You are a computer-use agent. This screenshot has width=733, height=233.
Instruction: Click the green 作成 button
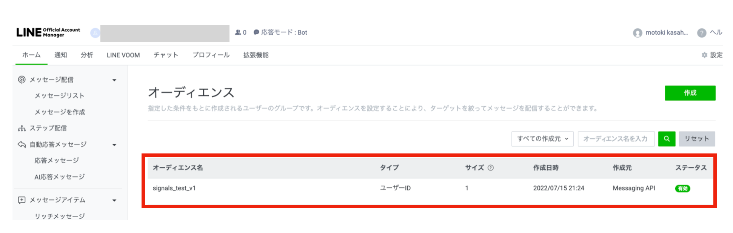(690, 93)
